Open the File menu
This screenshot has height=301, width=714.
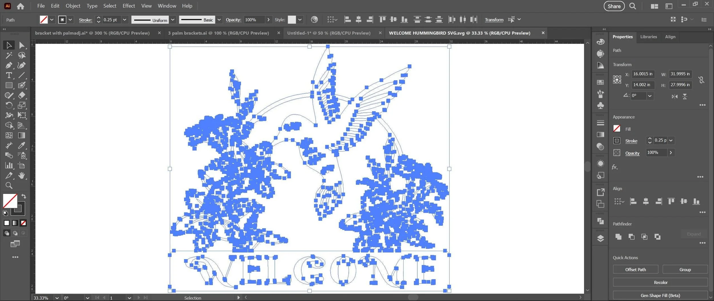click(x=41, y=6)
